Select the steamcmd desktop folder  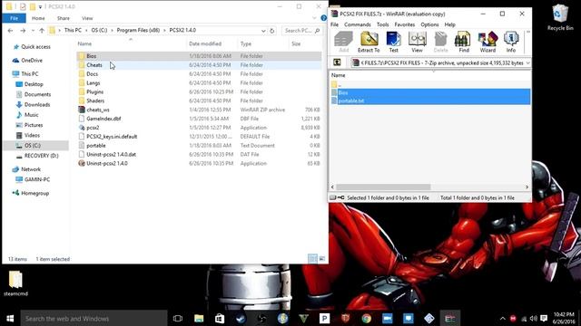point(15,283)
